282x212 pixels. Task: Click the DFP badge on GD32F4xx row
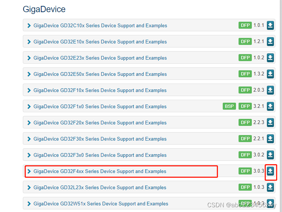[245, 171]
